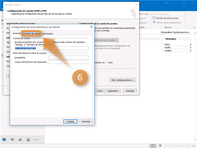Screen dimensions: 197x148
Task: Open Más configuraciones in Agregar cuenta
Action: click(123, 80)
